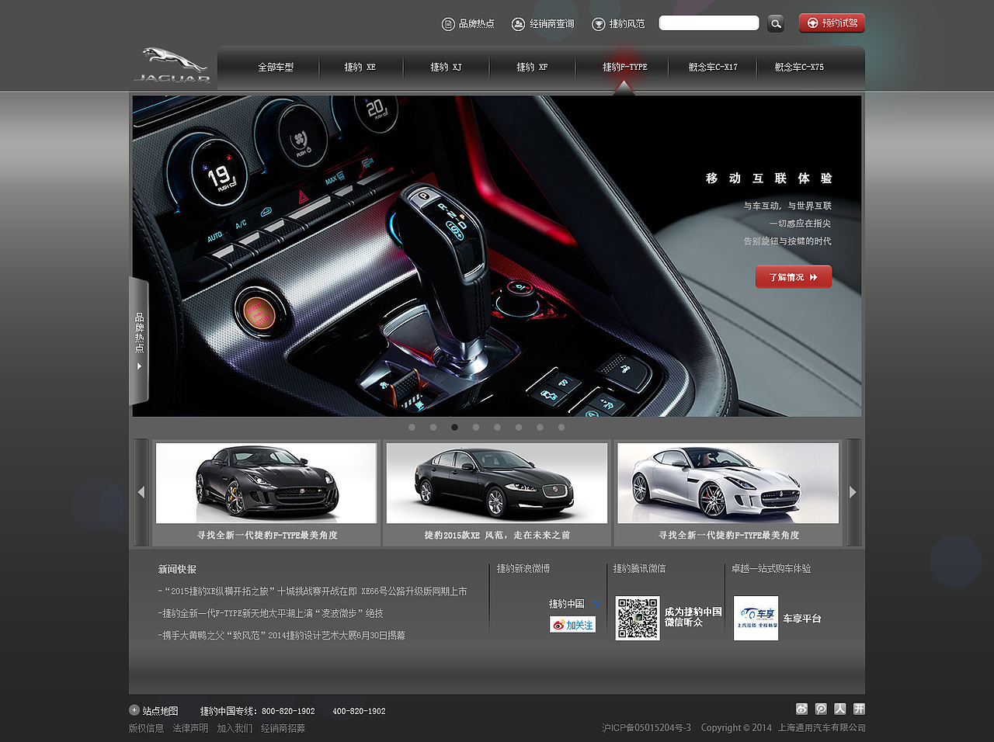This screenshot has width=994, height=742.
Task: Click the red 了解情况 button
Action: (794, 277)
